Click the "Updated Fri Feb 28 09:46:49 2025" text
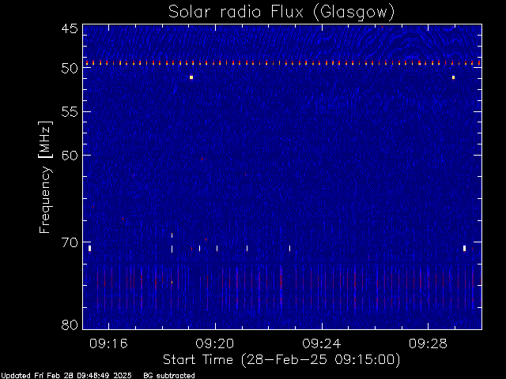The image size is (506, 379). [x=66, y=376]
